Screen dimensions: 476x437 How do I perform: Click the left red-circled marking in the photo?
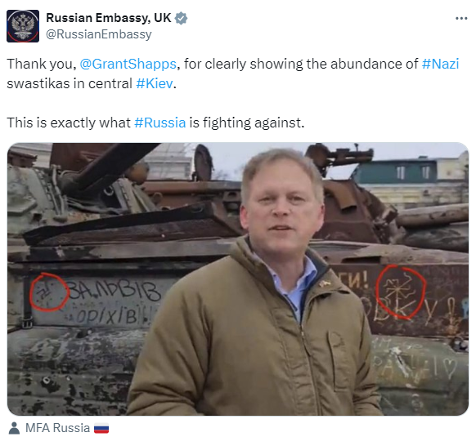tap(49, 292)
